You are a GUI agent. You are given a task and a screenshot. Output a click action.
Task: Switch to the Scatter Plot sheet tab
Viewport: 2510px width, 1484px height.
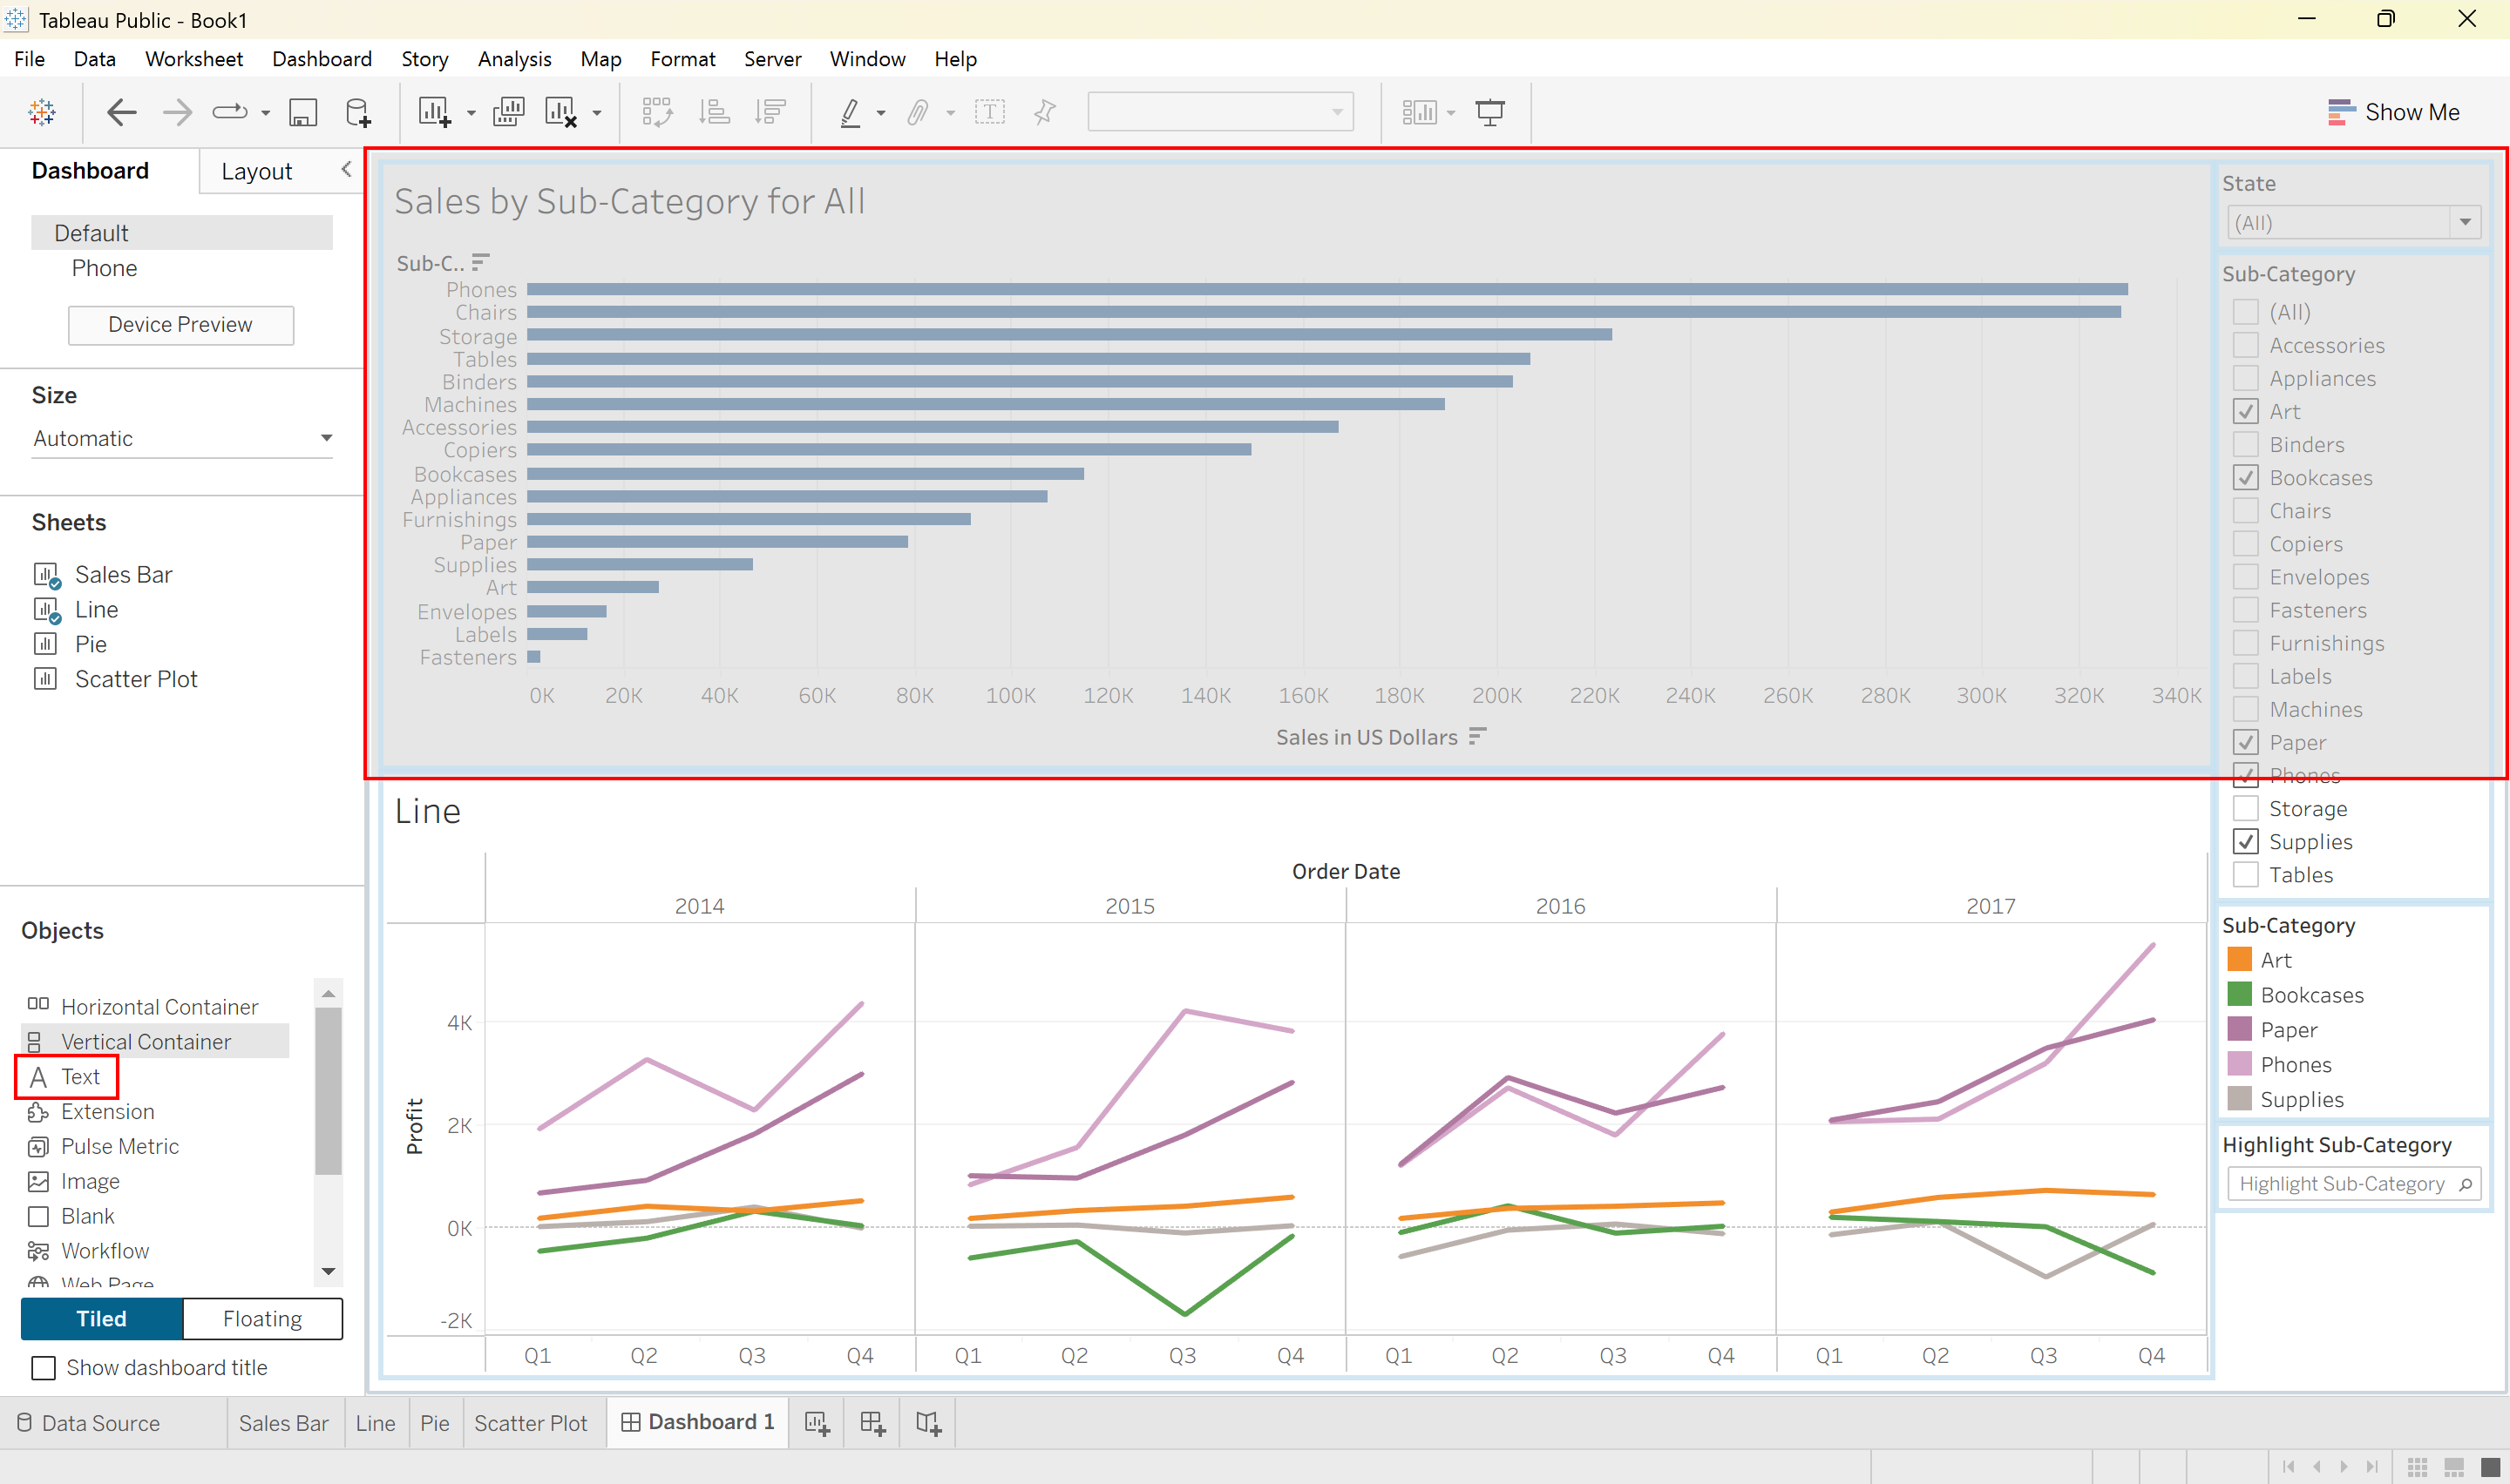coord(532,1422)
